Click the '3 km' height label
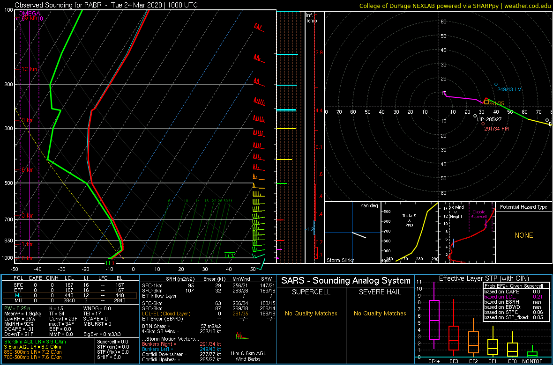Image resolution: width=553 pixels, height=365 pixels. click(x=28, y=215)
